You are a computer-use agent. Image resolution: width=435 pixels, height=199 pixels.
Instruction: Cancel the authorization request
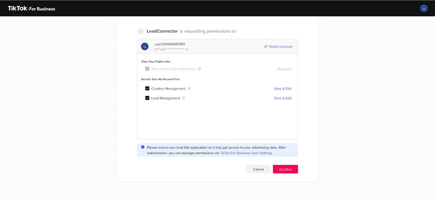point(258,169)
